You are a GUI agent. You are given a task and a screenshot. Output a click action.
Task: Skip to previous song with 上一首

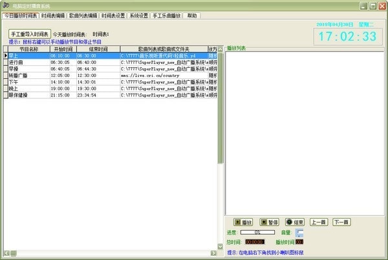[x=319, y=222]
